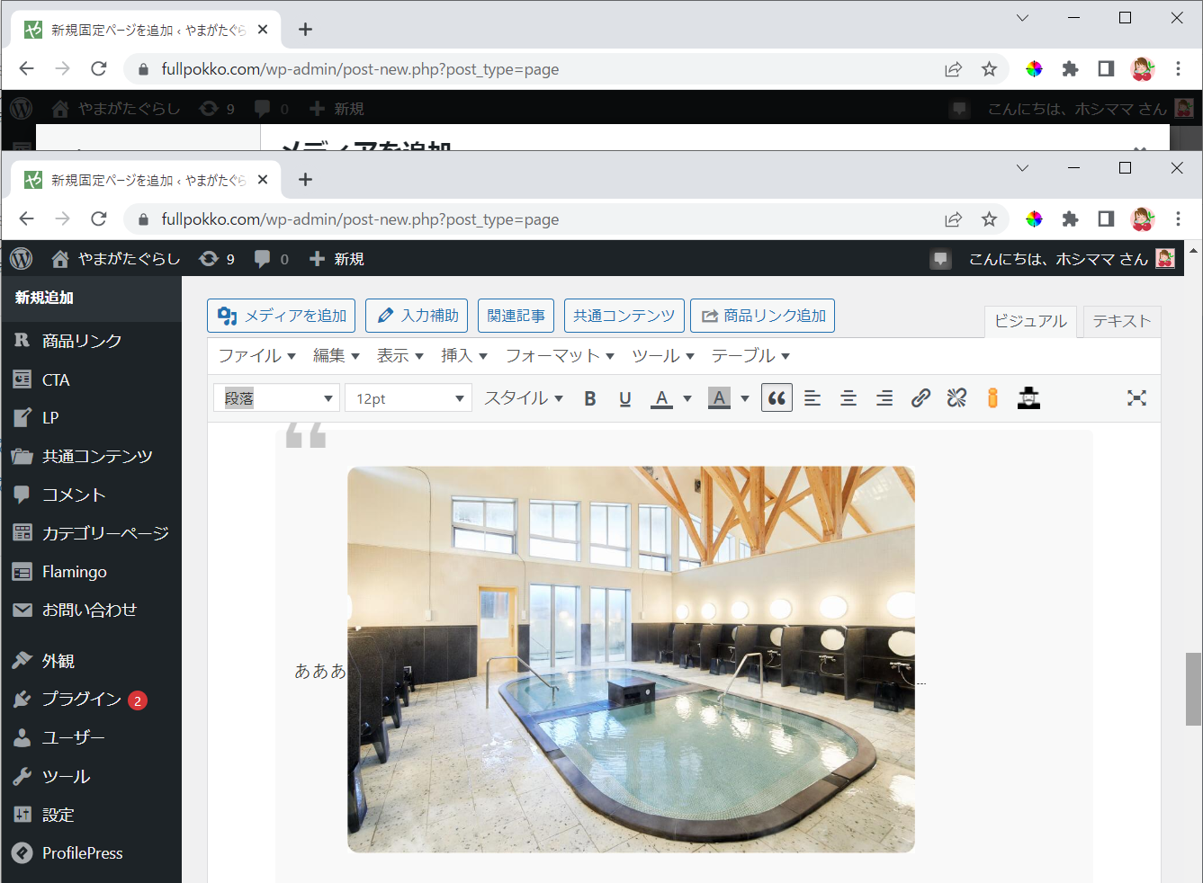
Task: Open the 段落 paragraph format dropdown
Action: [x=277, y=398]
